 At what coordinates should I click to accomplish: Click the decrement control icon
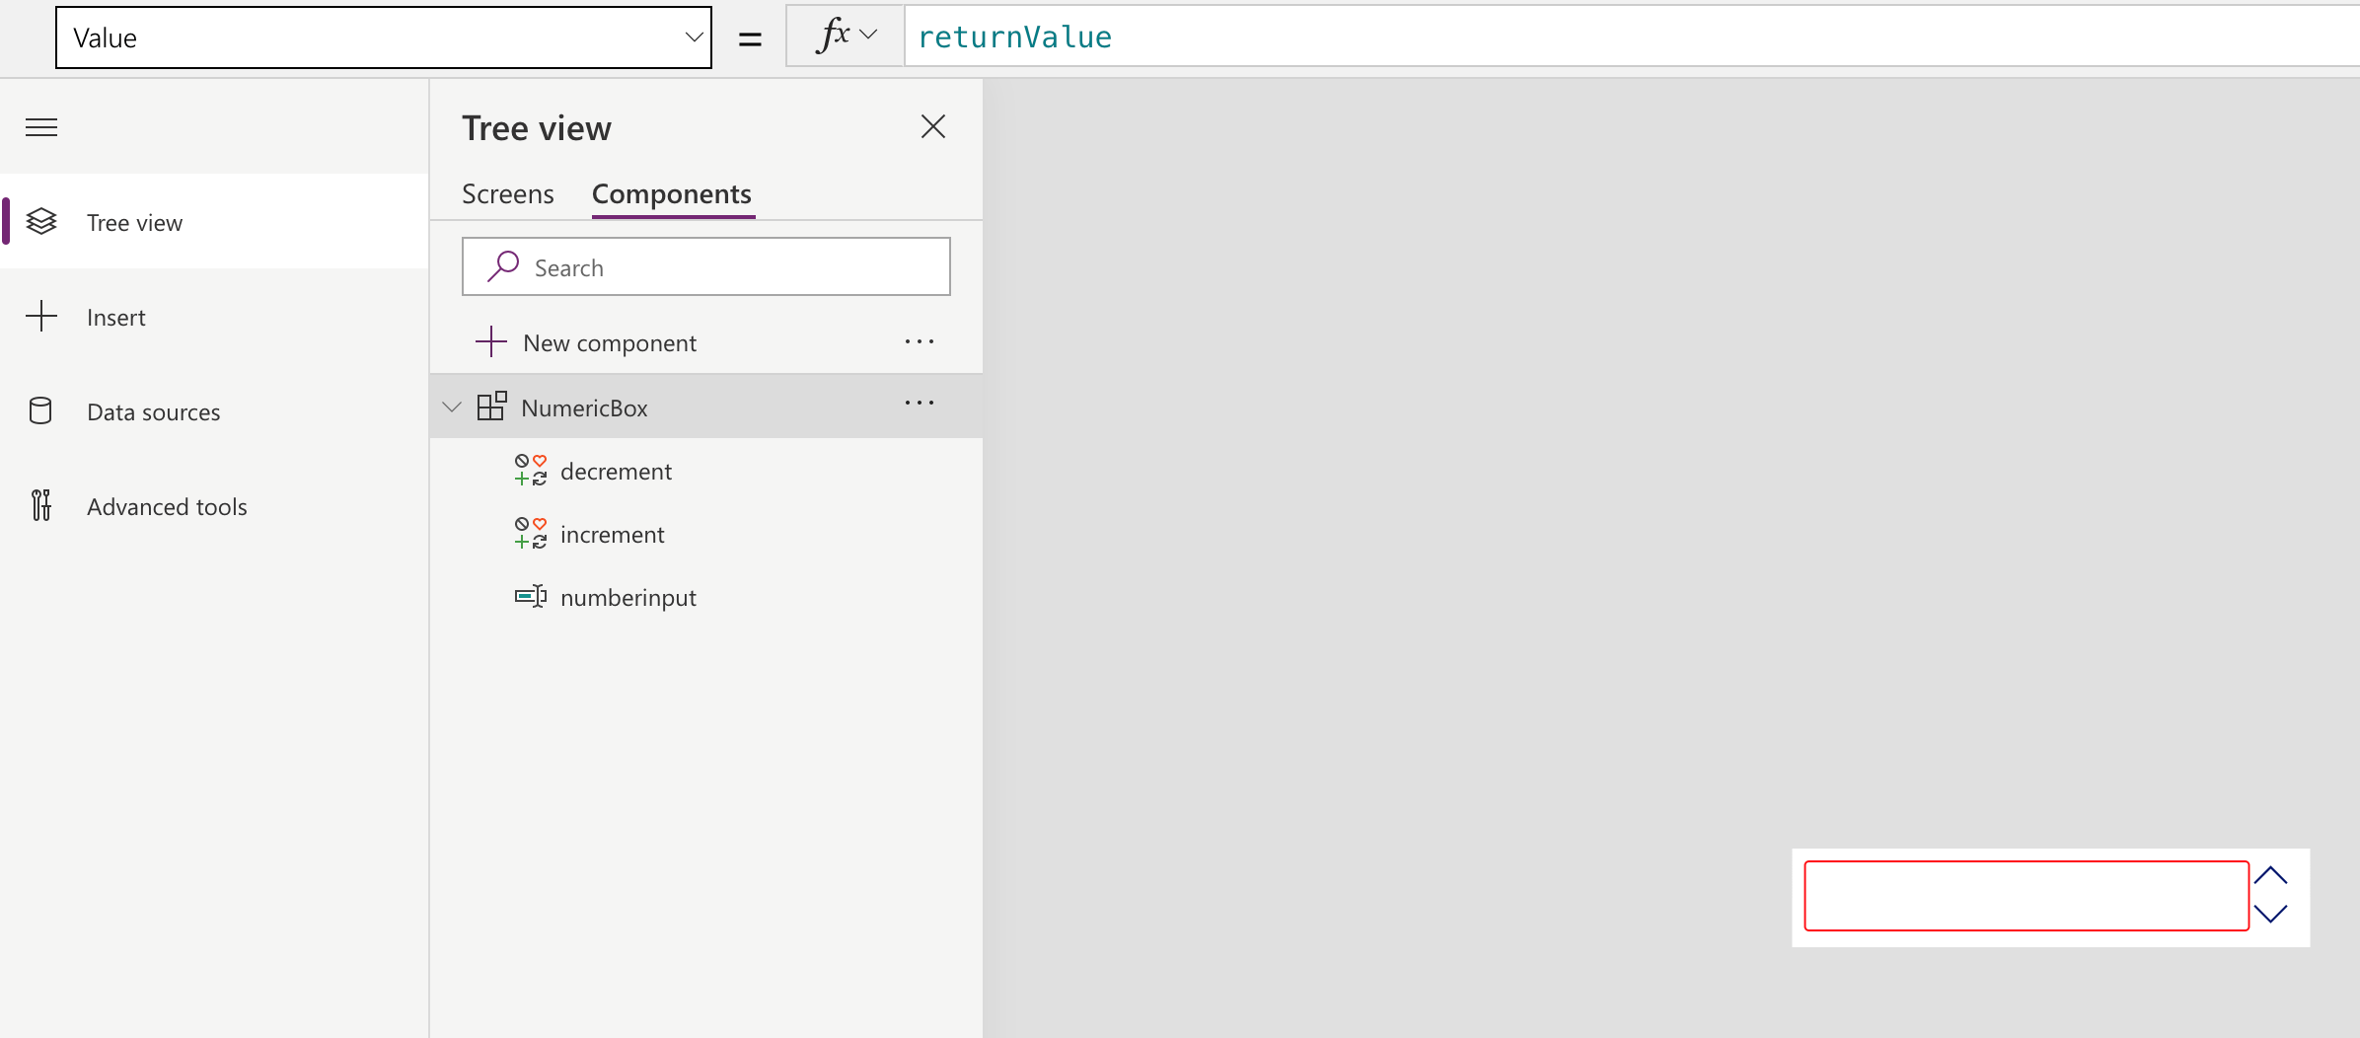pos(531,471)
